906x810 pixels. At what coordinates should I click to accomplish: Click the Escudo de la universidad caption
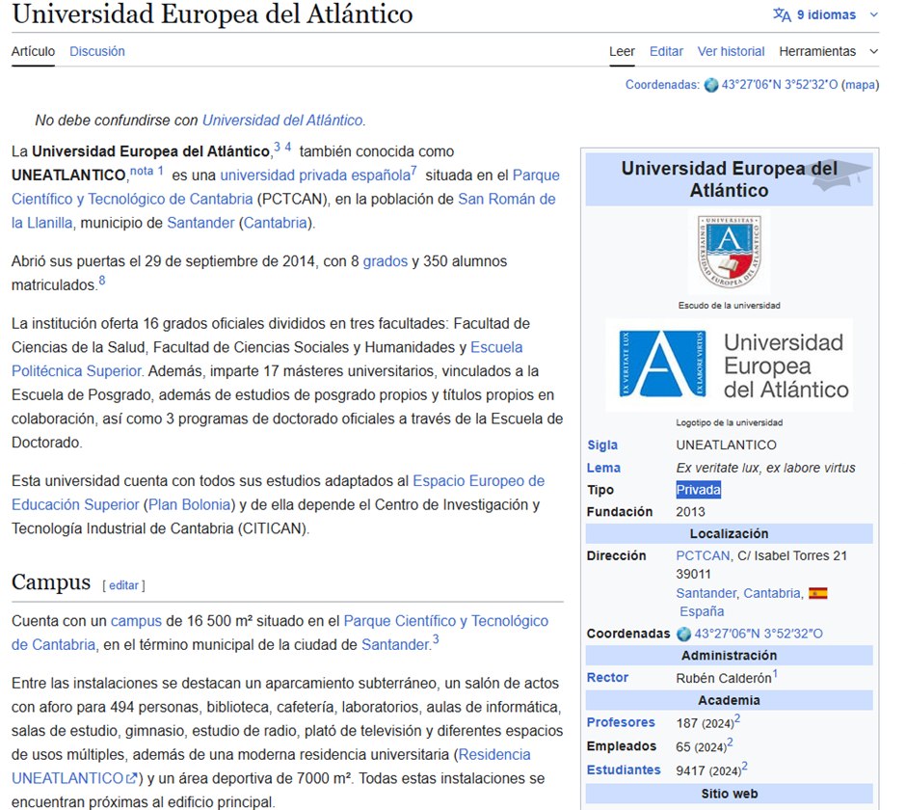coord(729,306)
